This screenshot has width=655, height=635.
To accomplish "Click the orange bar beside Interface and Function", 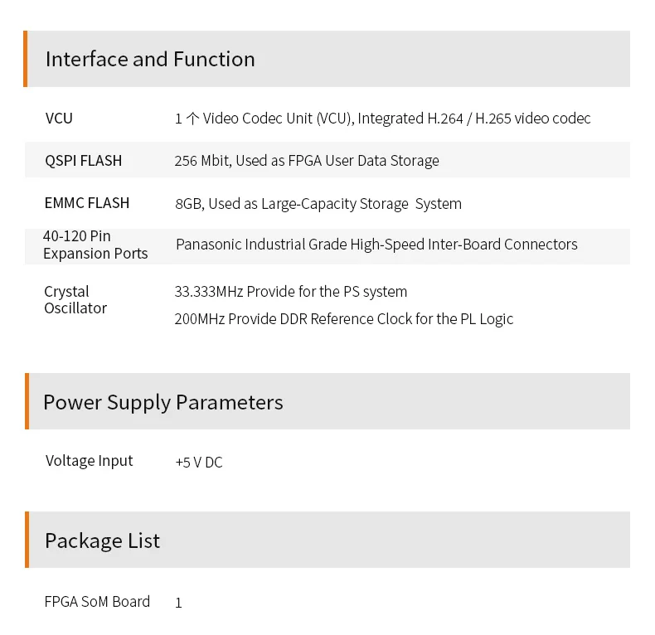I will 26,59.
